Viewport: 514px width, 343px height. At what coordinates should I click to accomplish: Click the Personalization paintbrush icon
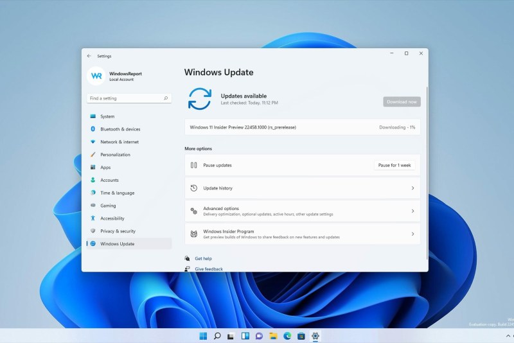pyautogui.click(x=93, y=155)
